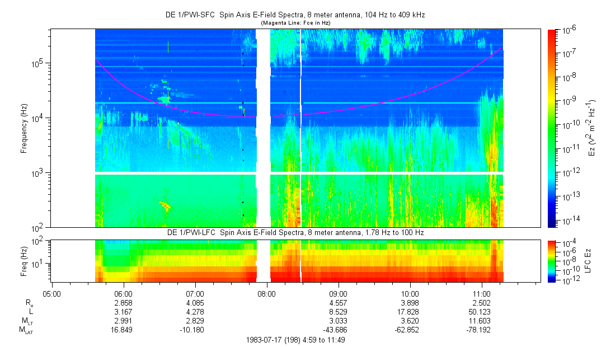Click the MLT value 3.620
The image size is (606, 347).
(410, 321)
